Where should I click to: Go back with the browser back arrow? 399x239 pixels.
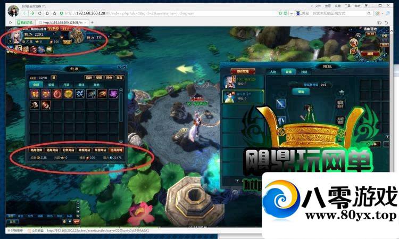24,13
